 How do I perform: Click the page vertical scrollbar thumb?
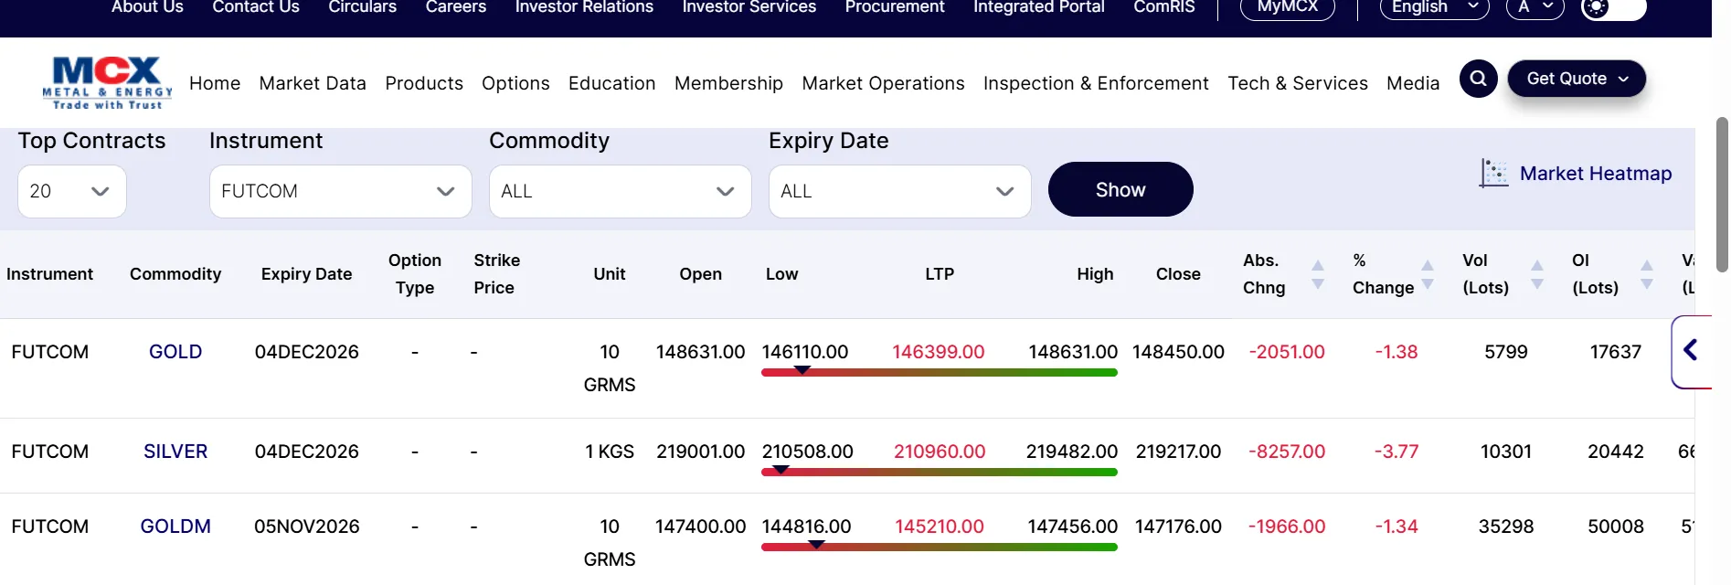coord(1722,195)
